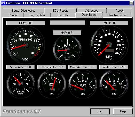Click the SPARK advance gauge
Screen dimensions: 135x117
click(x=21, y=84)
